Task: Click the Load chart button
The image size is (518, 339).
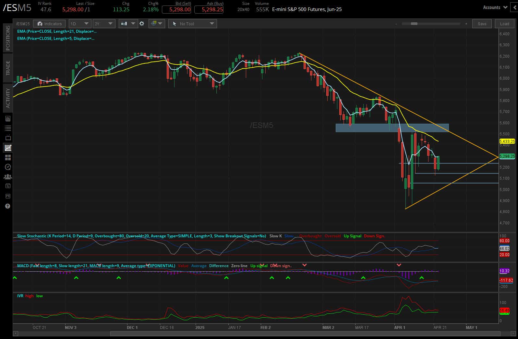Action: (504, 24)
